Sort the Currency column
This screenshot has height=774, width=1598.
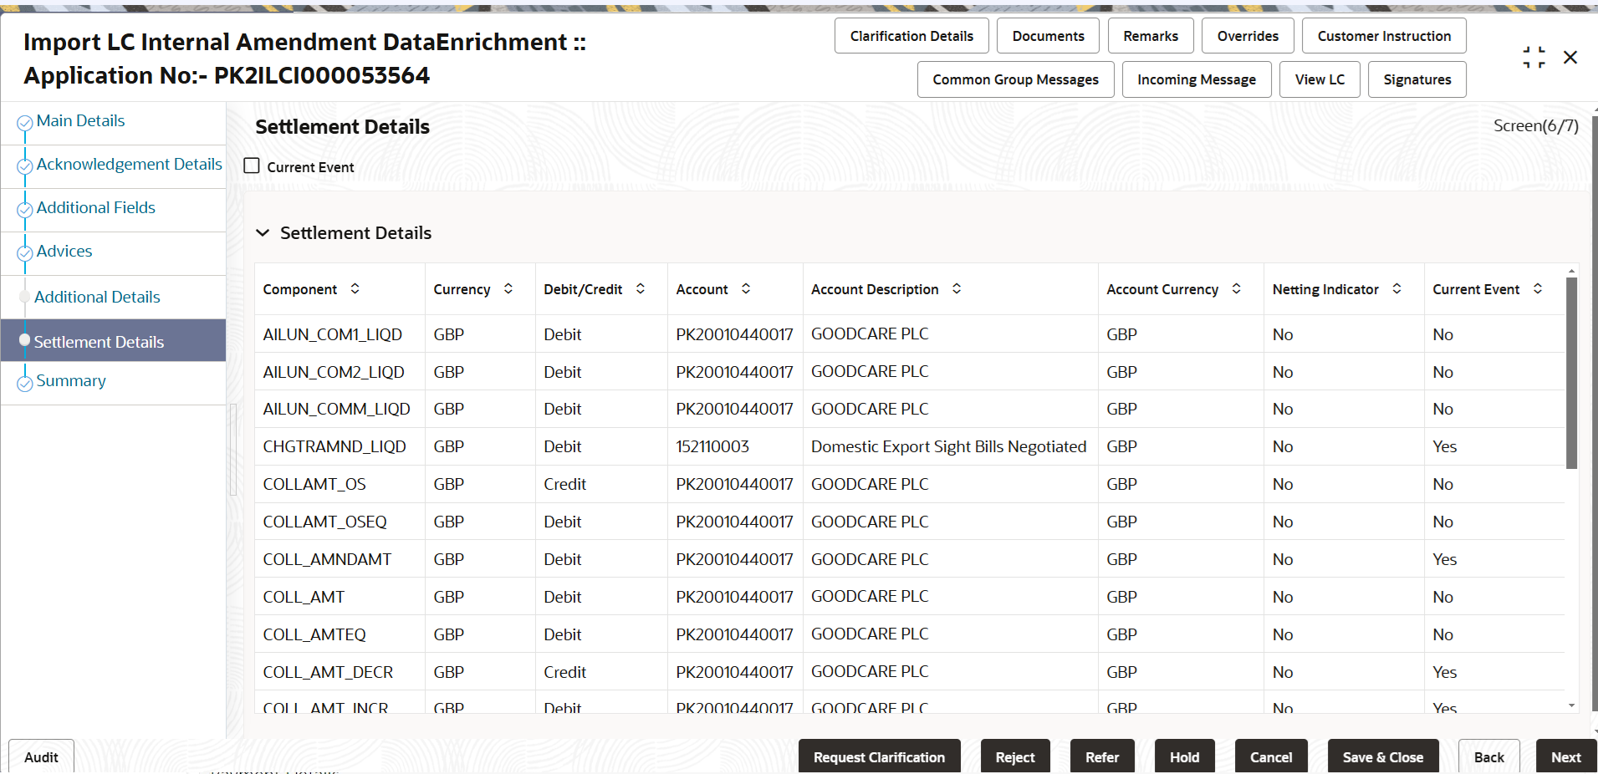(508, 288)
